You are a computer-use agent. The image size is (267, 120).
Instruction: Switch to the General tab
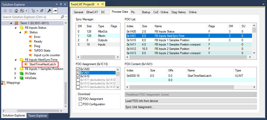click(78, 12)
